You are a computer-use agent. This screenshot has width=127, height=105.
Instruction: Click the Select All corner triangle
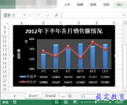tap(7, 23)
